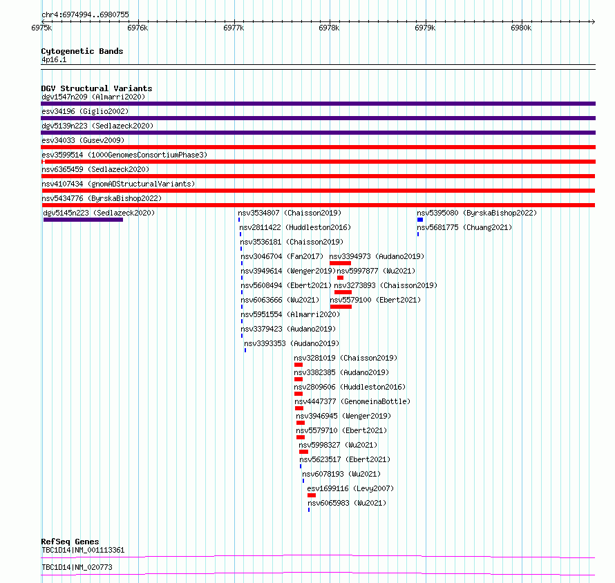Select nsv4447377 (GenomeinaBottle) label

point(352,401)
